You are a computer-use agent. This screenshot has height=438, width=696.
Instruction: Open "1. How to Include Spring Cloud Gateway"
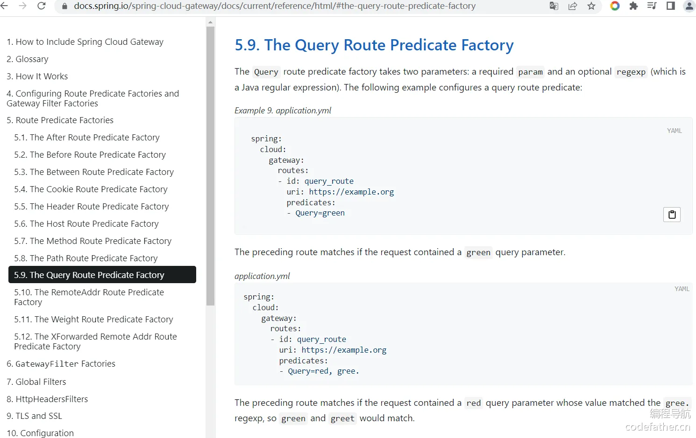(x=85, y=42)
